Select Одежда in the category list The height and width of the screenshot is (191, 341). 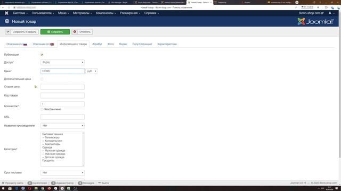(x=47, y=147)
